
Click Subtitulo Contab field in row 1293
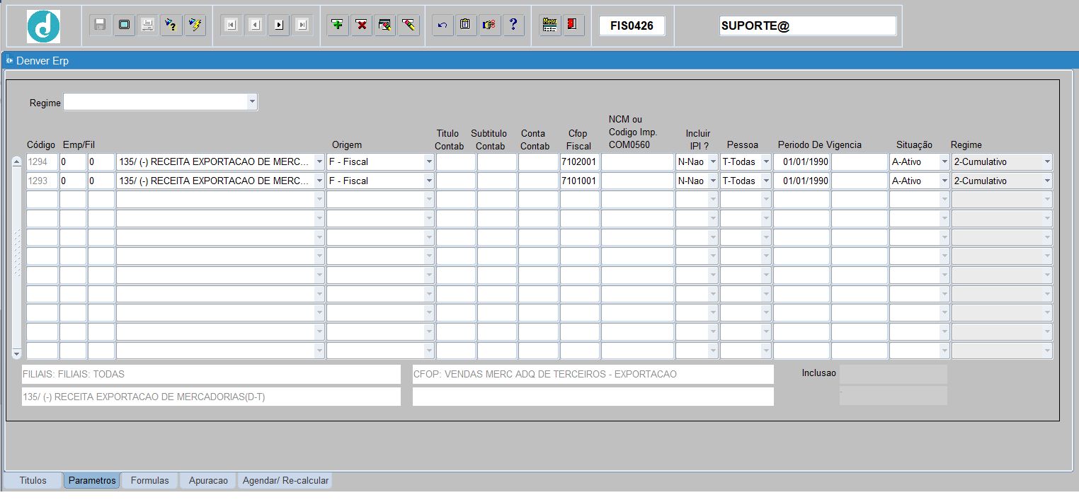(x=497, y=181)
